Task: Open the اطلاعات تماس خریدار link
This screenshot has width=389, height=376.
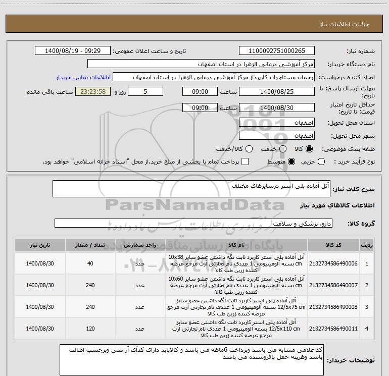Action: tap(83, 77)
